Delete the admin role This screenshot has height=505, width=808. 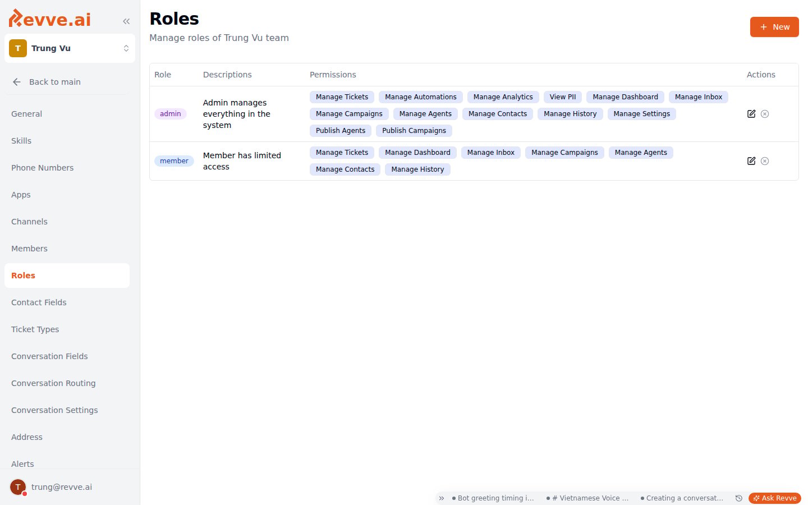pos(765,114)
